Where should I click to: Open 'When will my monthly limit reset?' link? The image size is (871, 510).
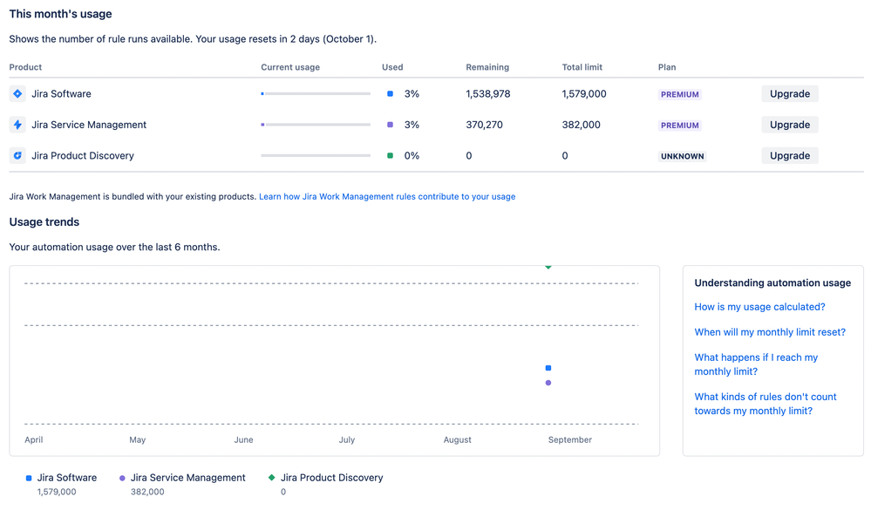pos(770,332)
